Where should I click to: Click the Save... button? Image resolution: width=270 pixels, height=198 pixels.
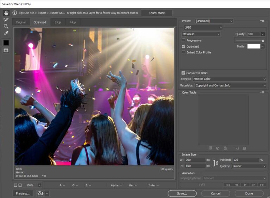pyautogui.click(x=182, y=193)
